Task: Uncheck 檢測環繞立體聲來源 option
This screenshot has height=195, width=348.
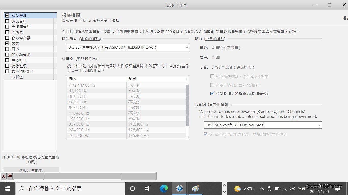Action: point(212,94)
